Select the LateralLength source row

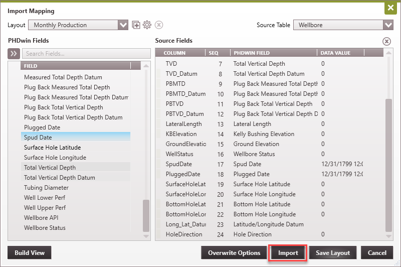tap(270, 124)
